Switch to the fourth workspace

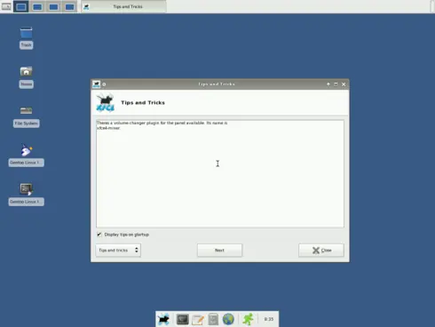(x=70, y=6)
